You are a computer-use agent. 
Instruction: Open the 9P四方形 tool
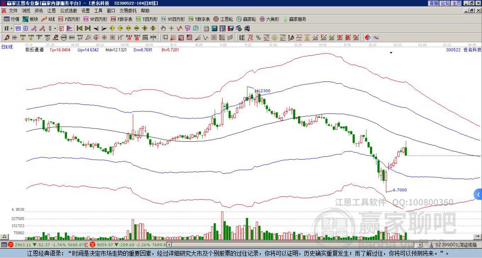[95, 19]
